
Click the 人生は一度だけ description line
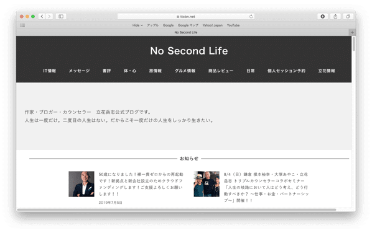(x=119, y=120)
